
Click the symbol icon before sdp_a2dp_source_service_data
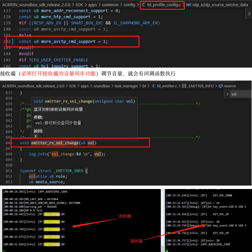188,5
